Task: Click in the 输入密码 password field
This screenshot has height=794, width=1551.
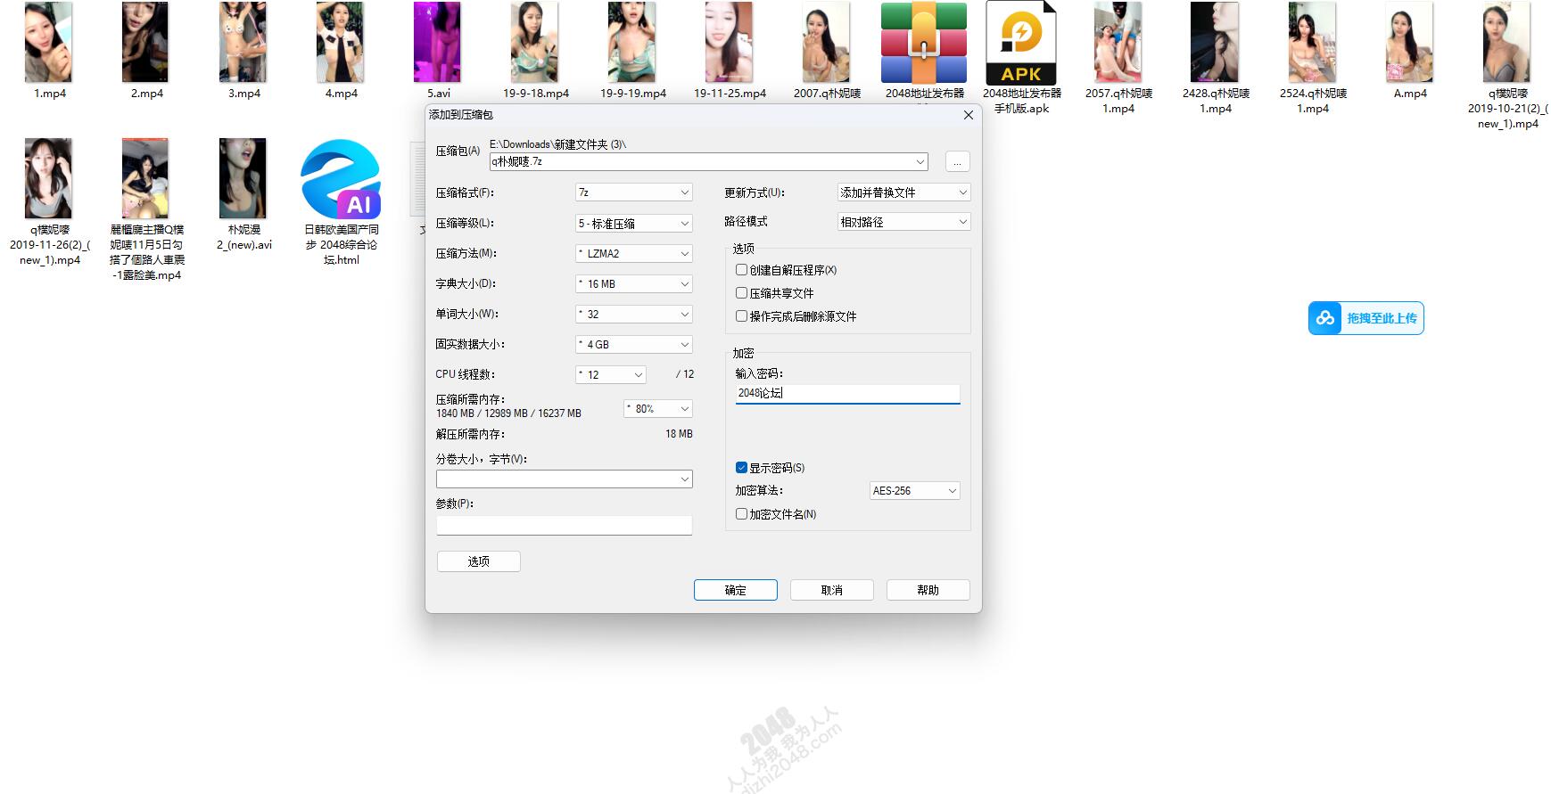Action: [x=847, y=393]
